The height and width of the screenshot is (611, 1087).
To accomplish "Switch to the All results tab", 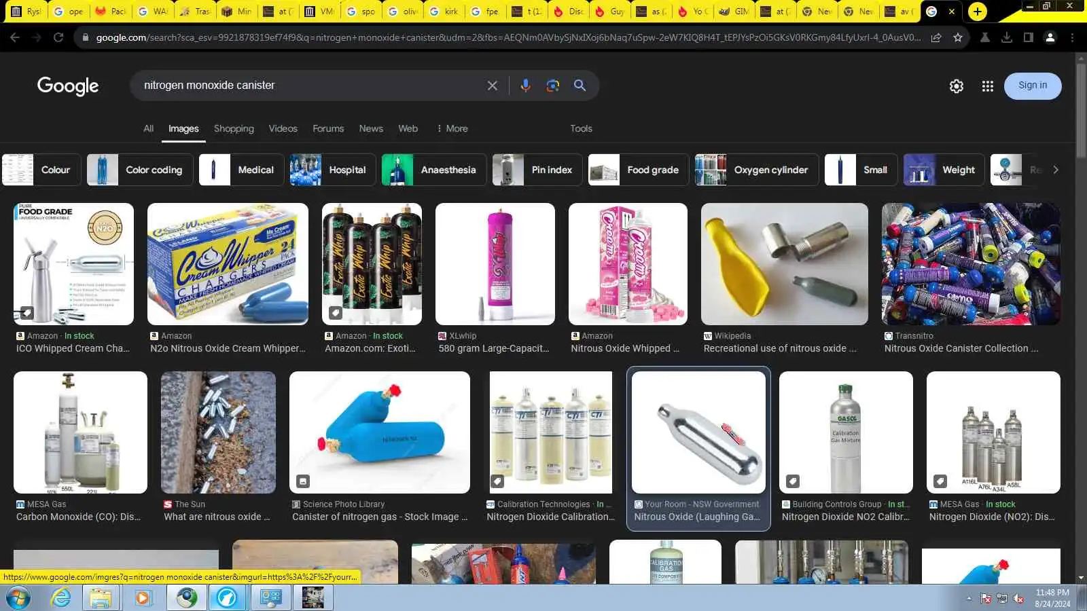I will pyautogui.click(x=149, y=128).
